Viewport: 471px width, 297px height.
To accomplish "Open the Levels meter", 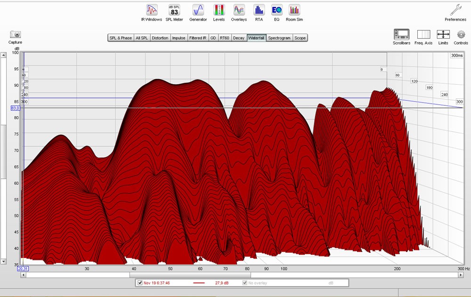I will coord(219,13).
